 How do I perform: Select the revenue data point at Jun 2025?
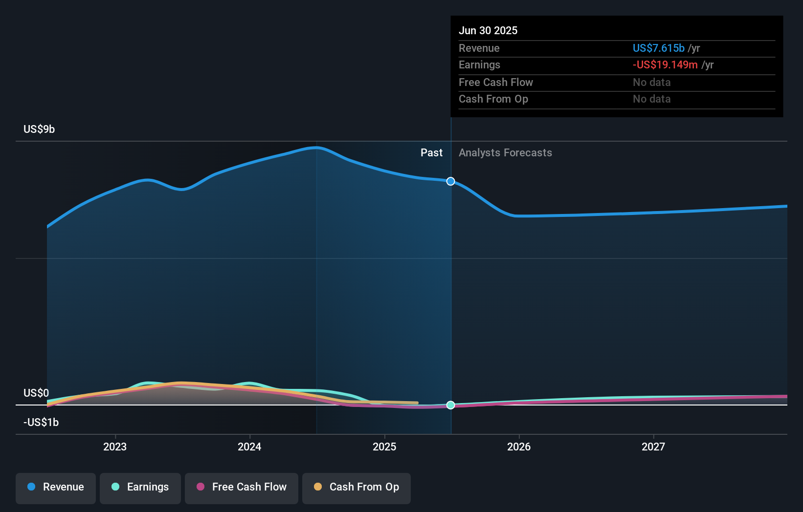click(x=451, y=181)
